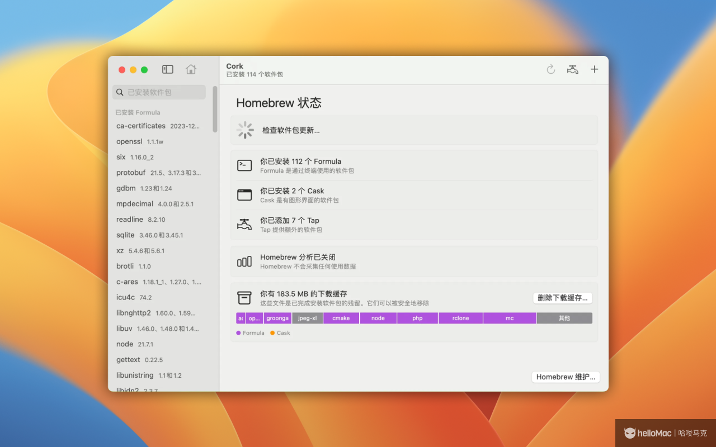Select the php cache segment

click(x=417, y=318)
